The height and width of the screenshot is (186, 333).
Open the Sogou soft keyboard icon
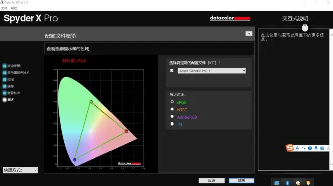point(322,148)
